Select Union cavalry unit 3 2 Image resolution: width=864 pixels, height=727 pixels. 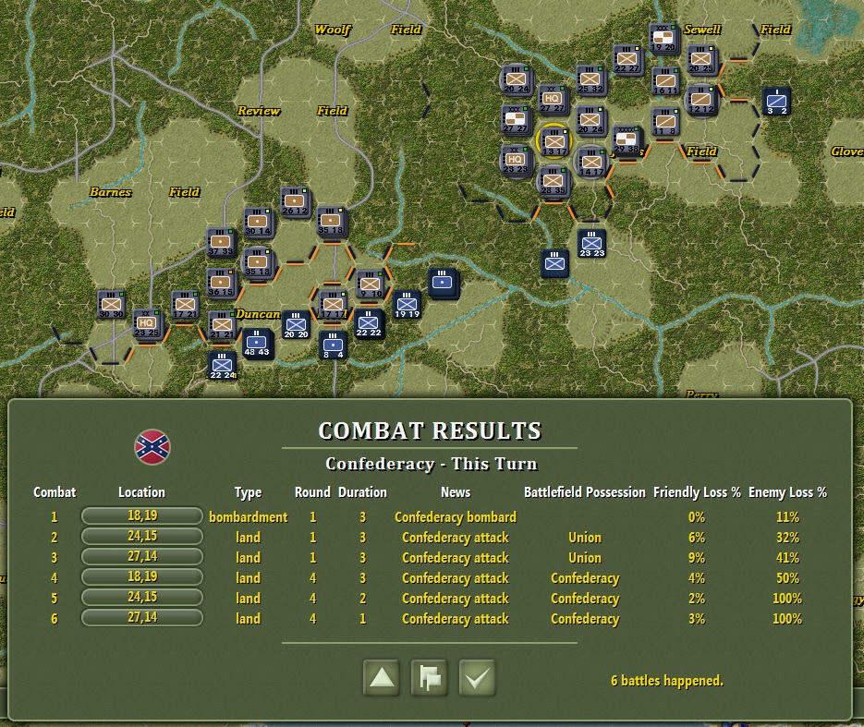(x=777, y=102)
